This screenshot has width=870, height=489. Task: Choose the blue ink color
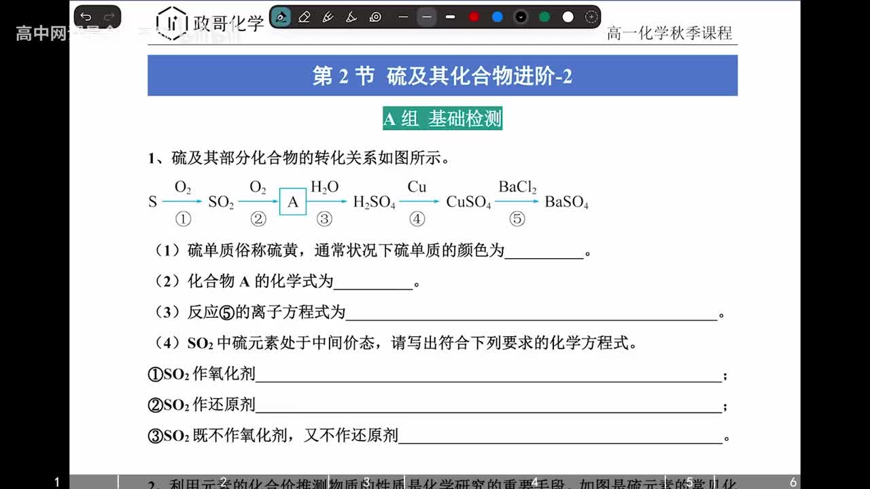point(498,17)
